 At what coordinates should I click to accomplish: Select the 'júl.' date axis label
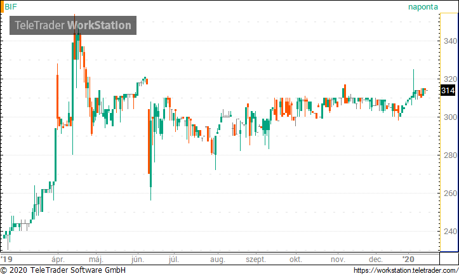[173, 260]
